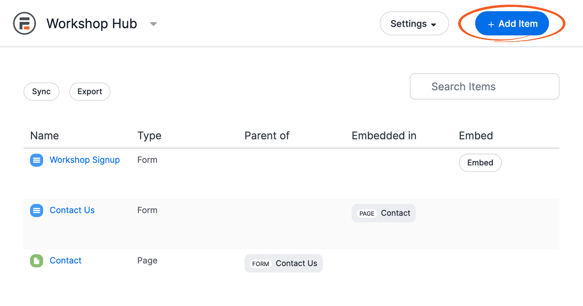
Task: Click the Embedded in column header
Action: pos(384,136)
